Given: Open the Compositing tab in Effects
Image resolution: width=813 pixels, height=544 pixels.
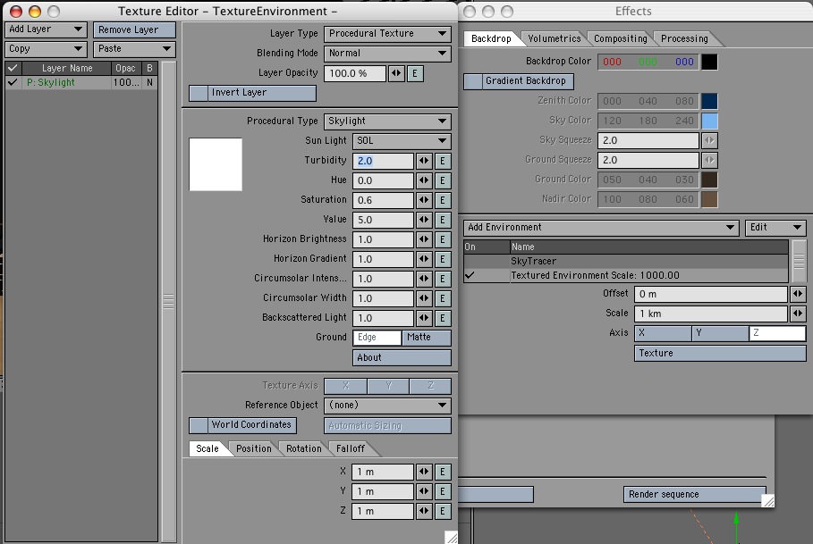Looking at the screenshot, I should pyautogui.click(x=620, y=38).
